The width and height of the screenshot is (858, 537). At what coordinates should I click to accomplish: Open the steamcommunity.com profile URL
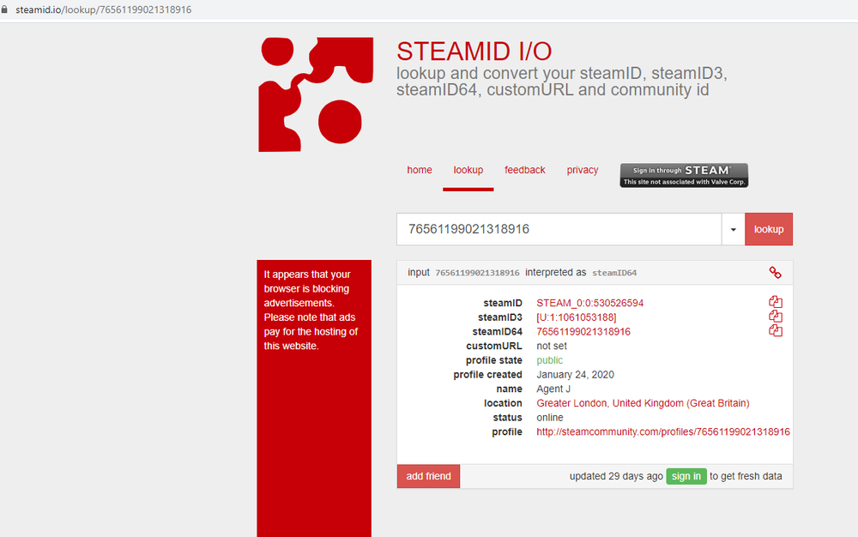coord(663,431)
